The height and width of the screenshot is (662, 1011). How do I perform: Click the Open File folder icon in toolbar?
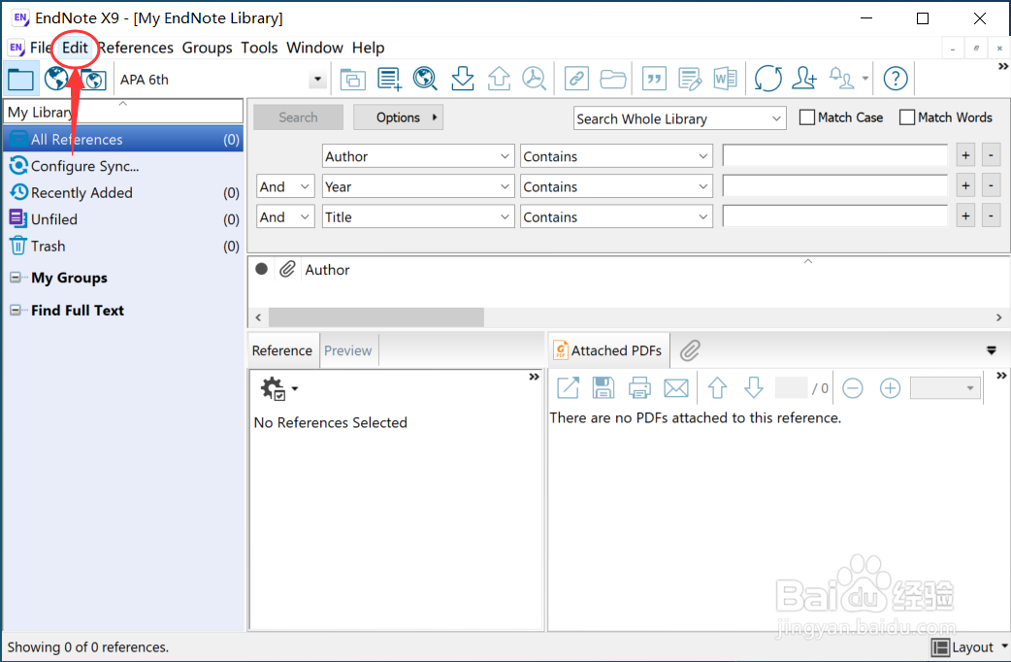click(x=612, y=80)
